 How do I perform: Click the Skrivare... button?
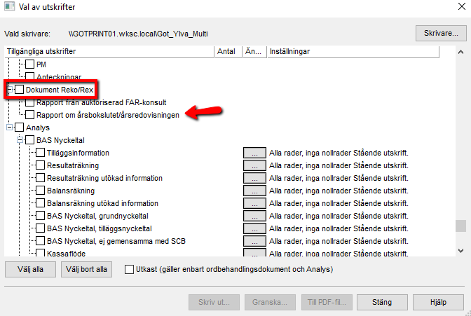[441, 34]
